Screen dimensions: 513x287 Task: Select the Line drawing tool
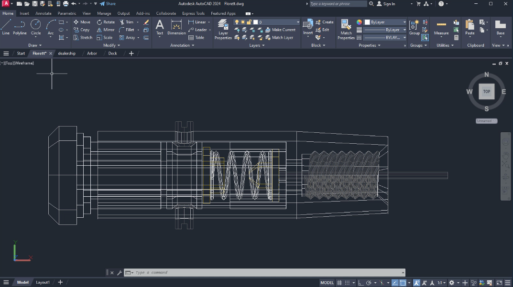(6, 27)
